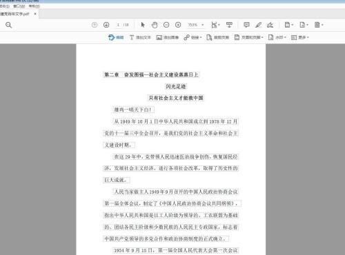Choose the selection arrow tool
The height and width of the screenshot is (255, 345).
(143, 25)
